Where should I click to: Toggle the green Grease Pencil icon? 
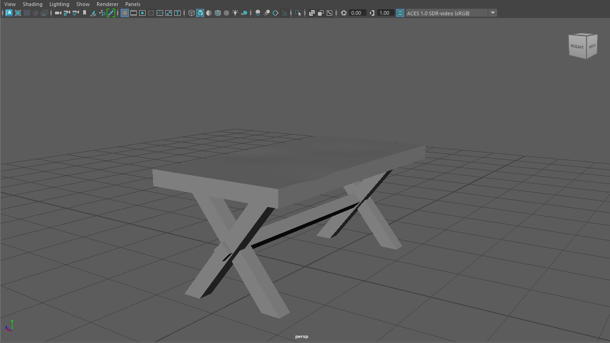pos(111,13)
